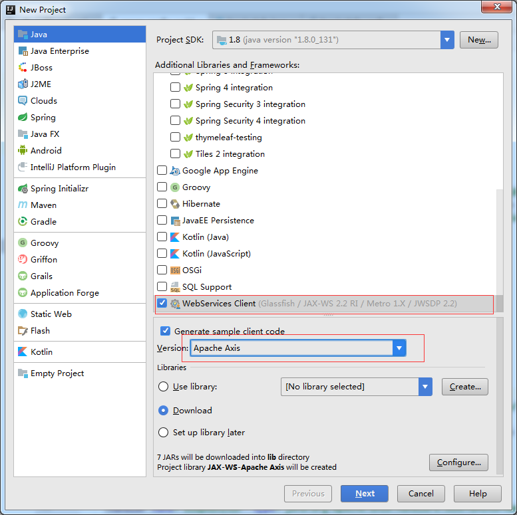Click the Apache Axis version field
Image resolution: width=517 pixels, height=515 pixels.
(x=297, y=348)
